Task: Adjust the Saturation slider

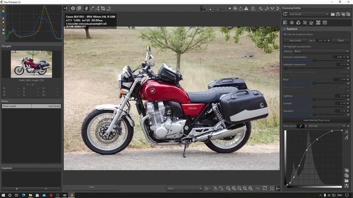Action: (314, 114)
